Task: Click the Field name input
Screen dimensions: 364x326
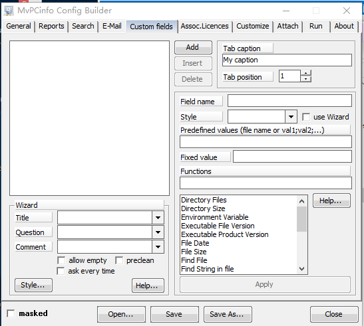Action: tap(289, 101)
